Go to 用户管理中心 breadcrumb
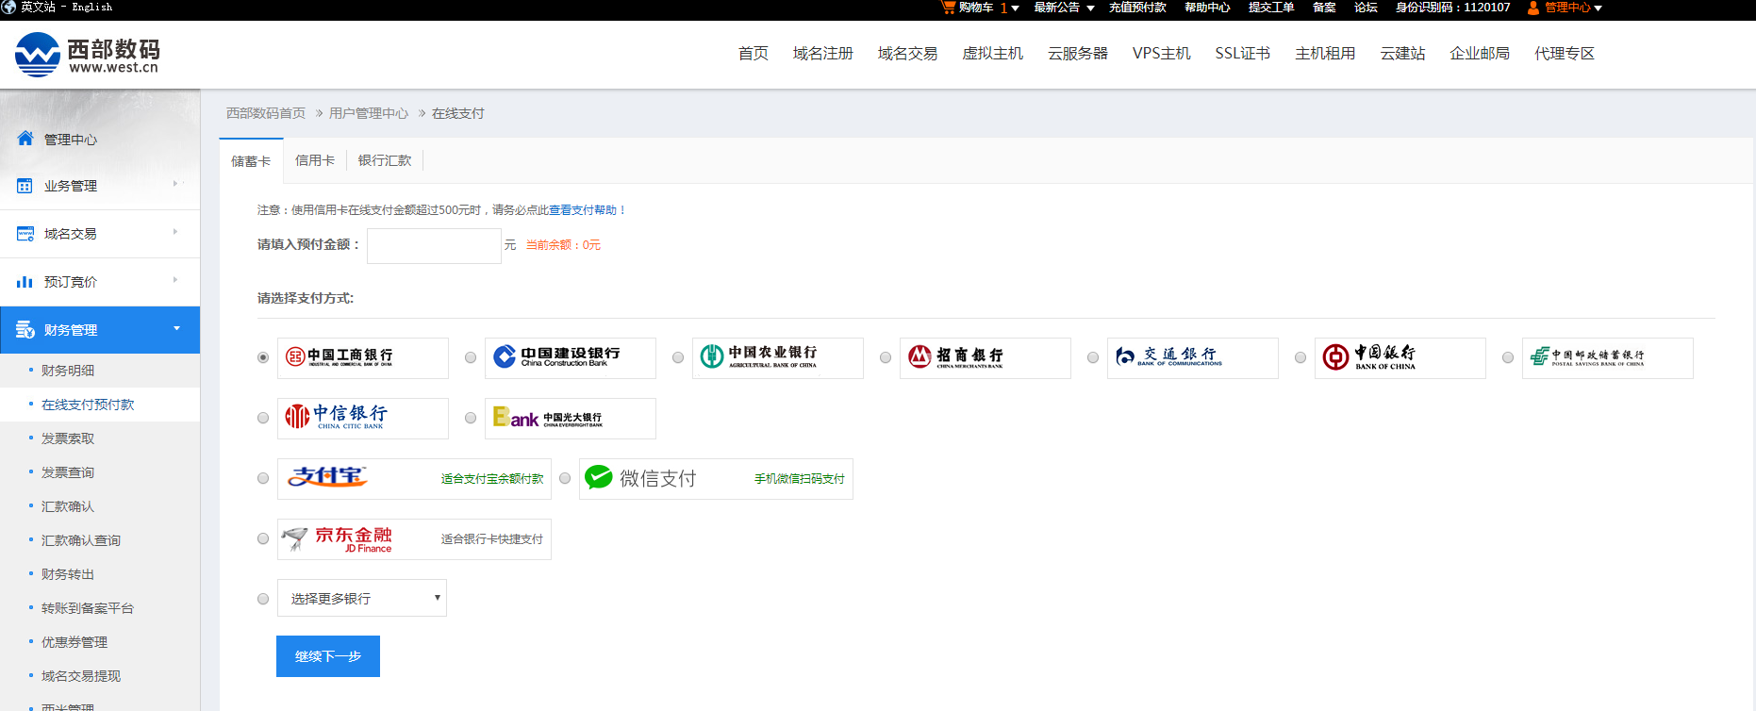 tap(369, 113)
